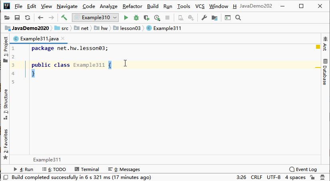
Task: Toggle the Project tool window
Action: pyautogui.click(x=6, y=50)
